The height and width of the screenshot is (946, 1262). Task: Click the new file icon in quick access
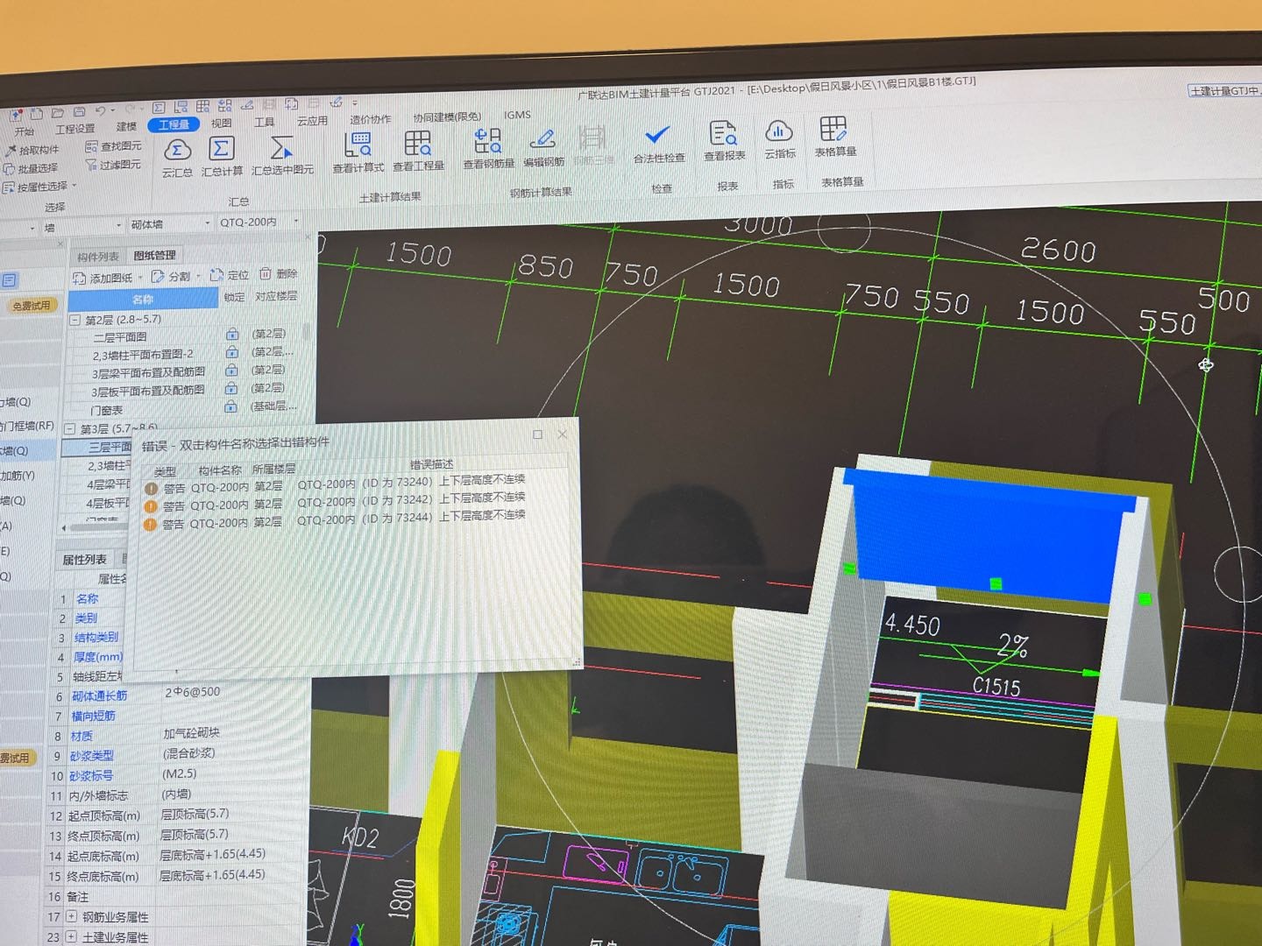pos(36,114)
